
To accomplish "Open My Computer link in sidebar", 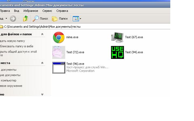I will 9,80.
